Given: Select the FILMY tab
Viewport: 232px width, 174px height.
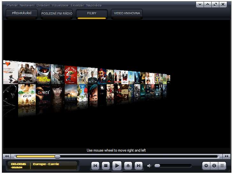Looking at the screenshot, I should (x=92, y=14).
